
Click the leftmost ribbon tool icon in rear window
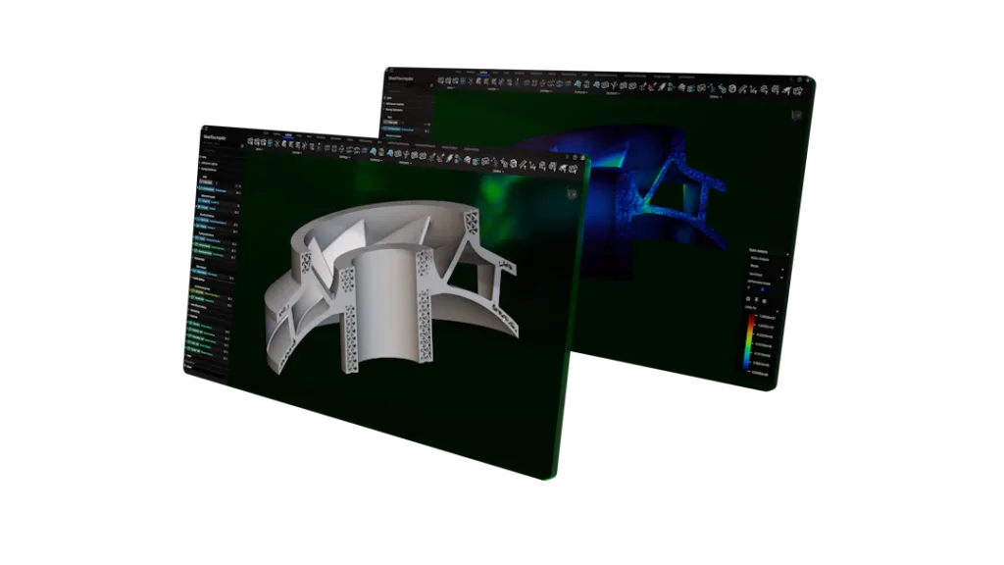(440, 80)
